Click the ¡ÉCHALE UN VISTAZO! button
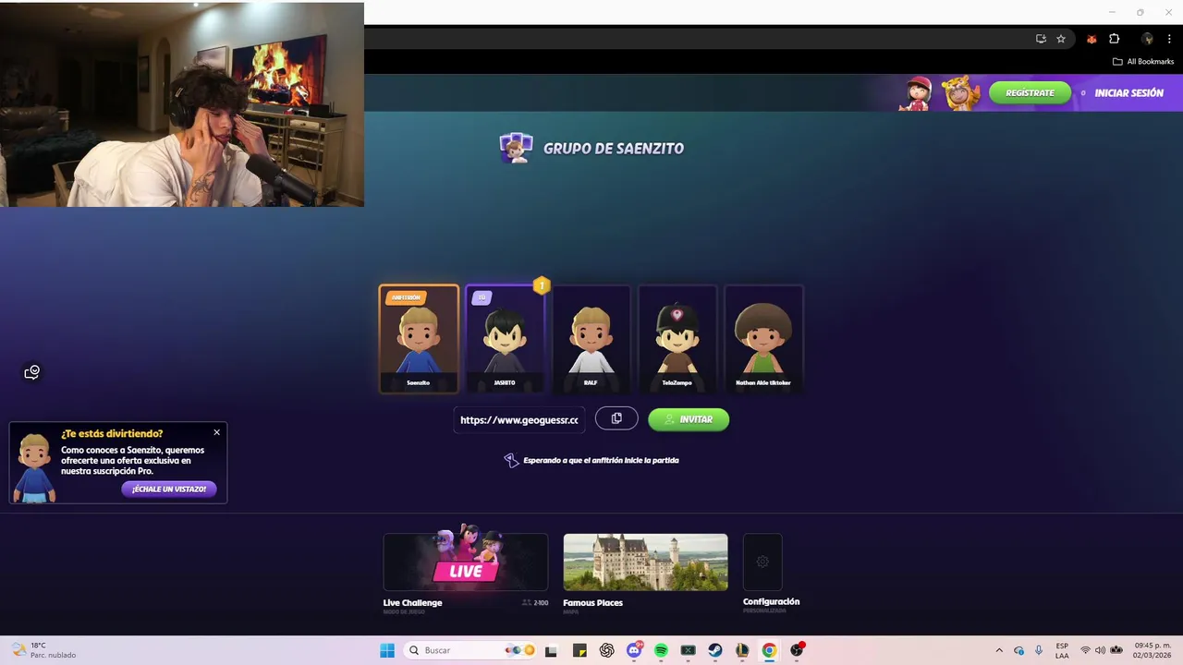 [x=169, y=489]
